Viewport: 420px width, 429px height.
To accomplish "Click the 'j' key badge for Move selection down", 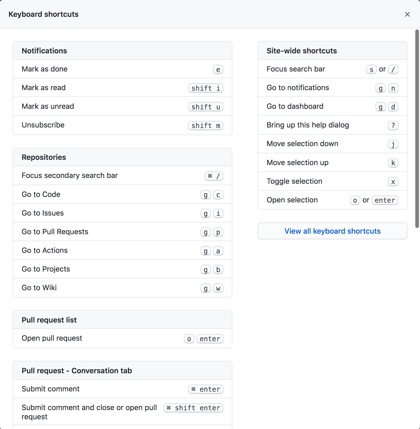I will [x=393, y=144].
